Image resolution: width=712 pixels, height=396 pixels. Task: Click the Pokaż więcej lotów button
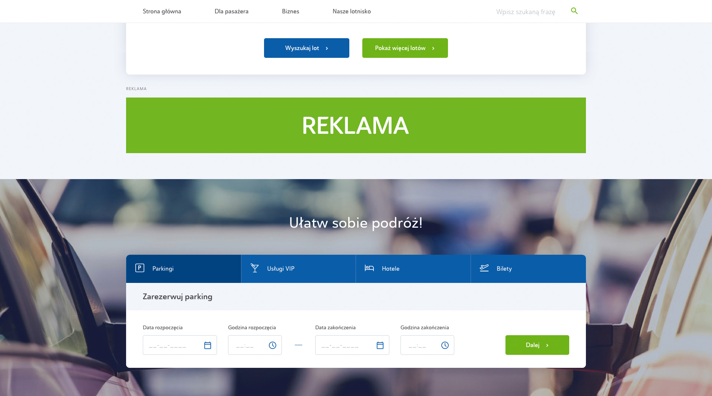(405, 48)
